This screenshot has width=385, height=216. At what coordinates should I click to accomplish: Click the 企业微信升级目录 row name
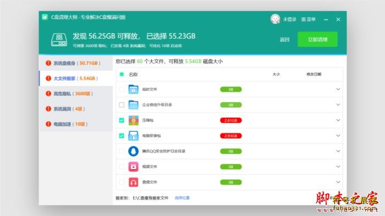[157, 105]
